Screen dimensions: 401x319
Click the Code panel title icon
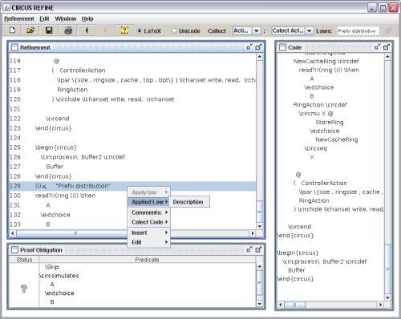click(282, 47)
